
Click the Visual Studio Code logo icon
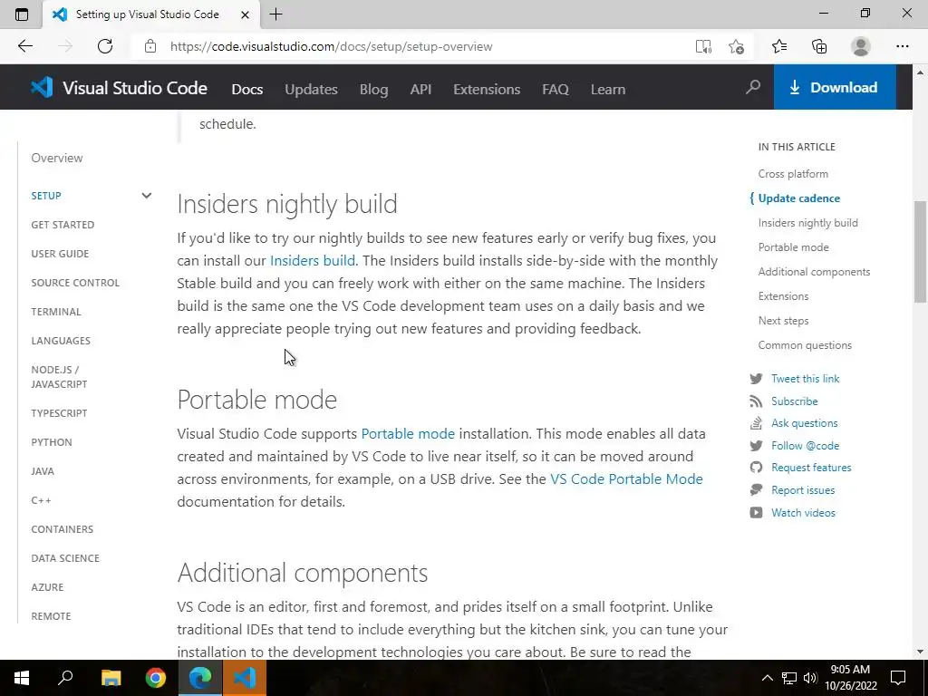click(x=42, y=88)
